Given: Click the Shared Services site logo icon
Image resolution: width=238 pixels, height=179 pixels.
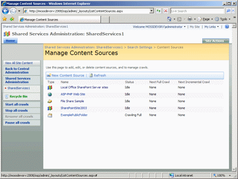Looking at the screenshot, I should (x=7, y=34).
